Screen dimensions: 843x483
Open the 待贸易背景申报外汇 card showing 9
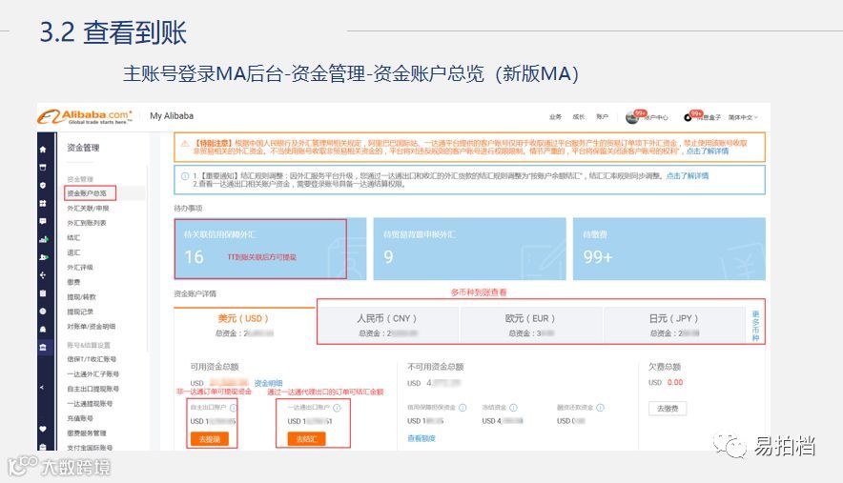pos(469,249)
